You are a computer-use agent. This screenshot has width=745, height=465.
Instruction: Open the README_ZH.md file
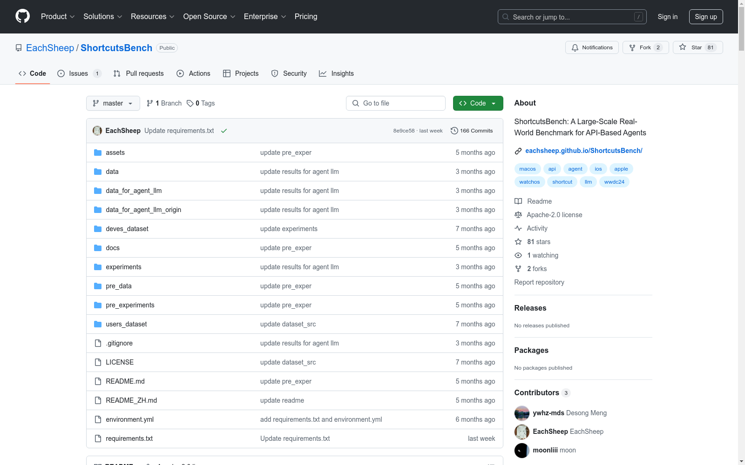click(131, 400)
